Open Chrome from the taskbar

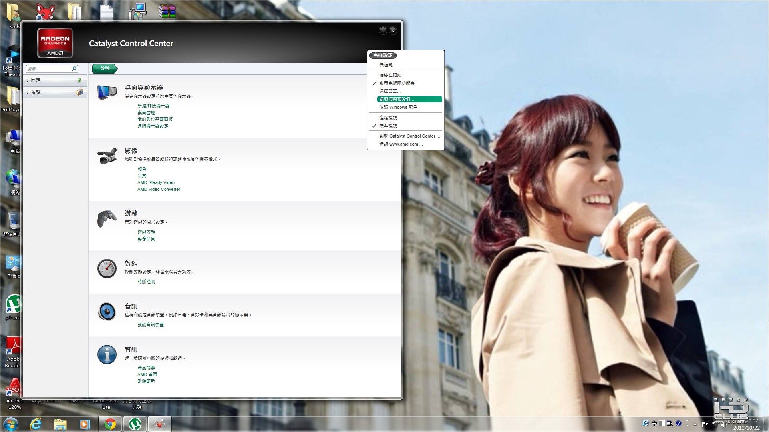110,424
